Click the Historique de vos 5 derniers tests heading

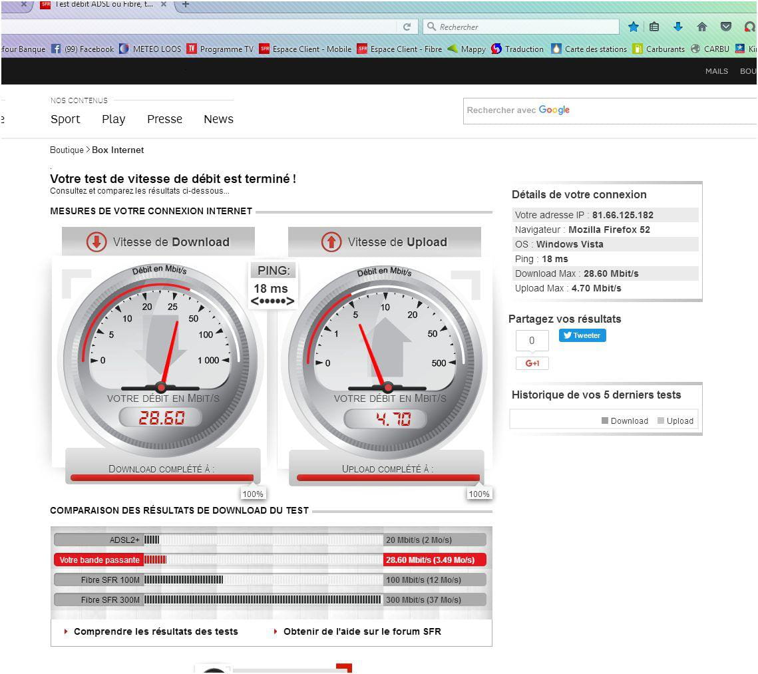click(x=596, y=395)
